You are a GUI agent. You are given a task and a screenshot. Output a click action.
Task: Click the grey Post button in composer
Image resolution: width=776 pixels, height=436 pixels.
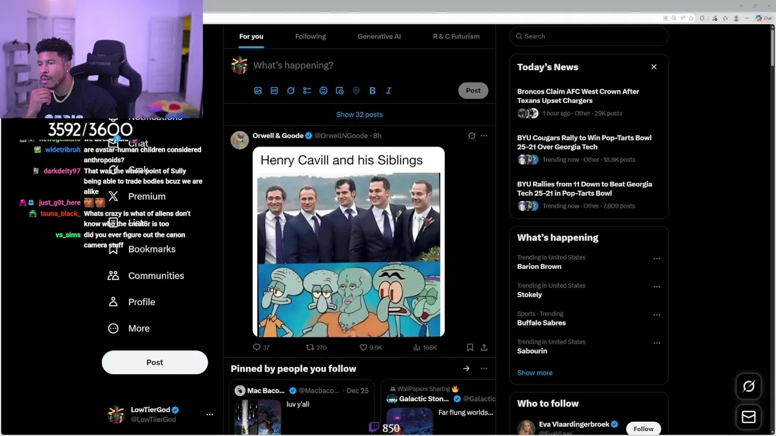coord(473,90)
